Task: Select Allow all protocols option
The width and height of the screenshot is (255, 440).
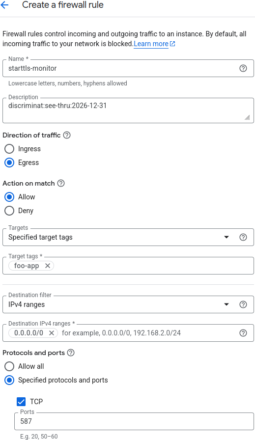Action: pyautogui.click(x=9, y=366)
